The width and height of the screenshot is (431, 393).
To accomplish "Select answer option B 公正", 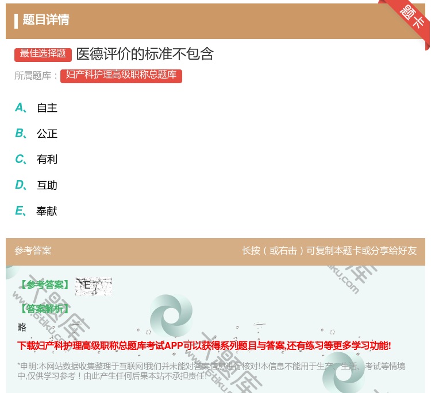I will click(36, 133).
